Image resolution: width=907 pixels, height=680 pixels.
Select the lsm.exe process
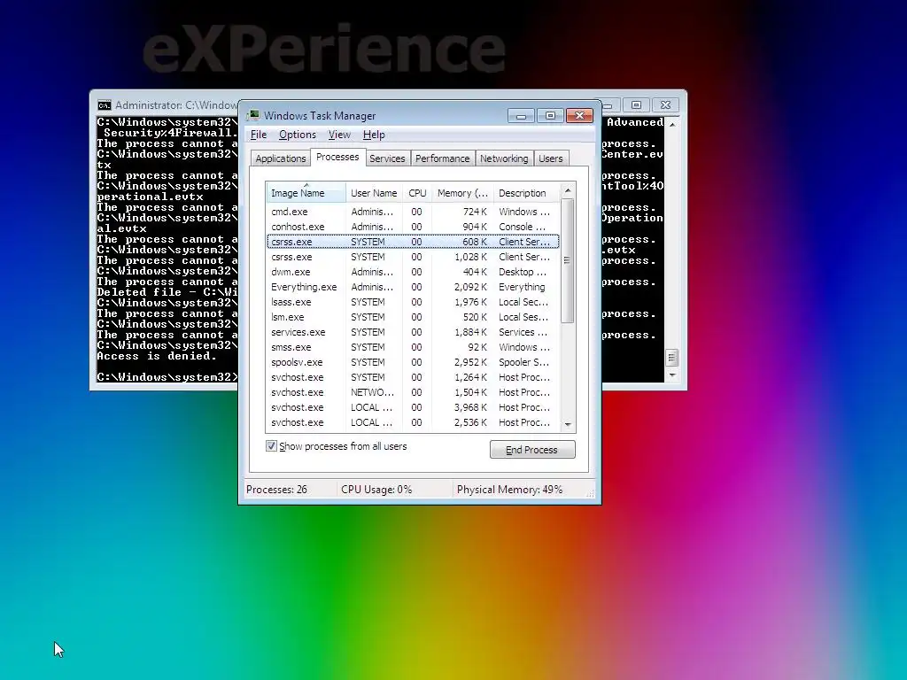413,317
